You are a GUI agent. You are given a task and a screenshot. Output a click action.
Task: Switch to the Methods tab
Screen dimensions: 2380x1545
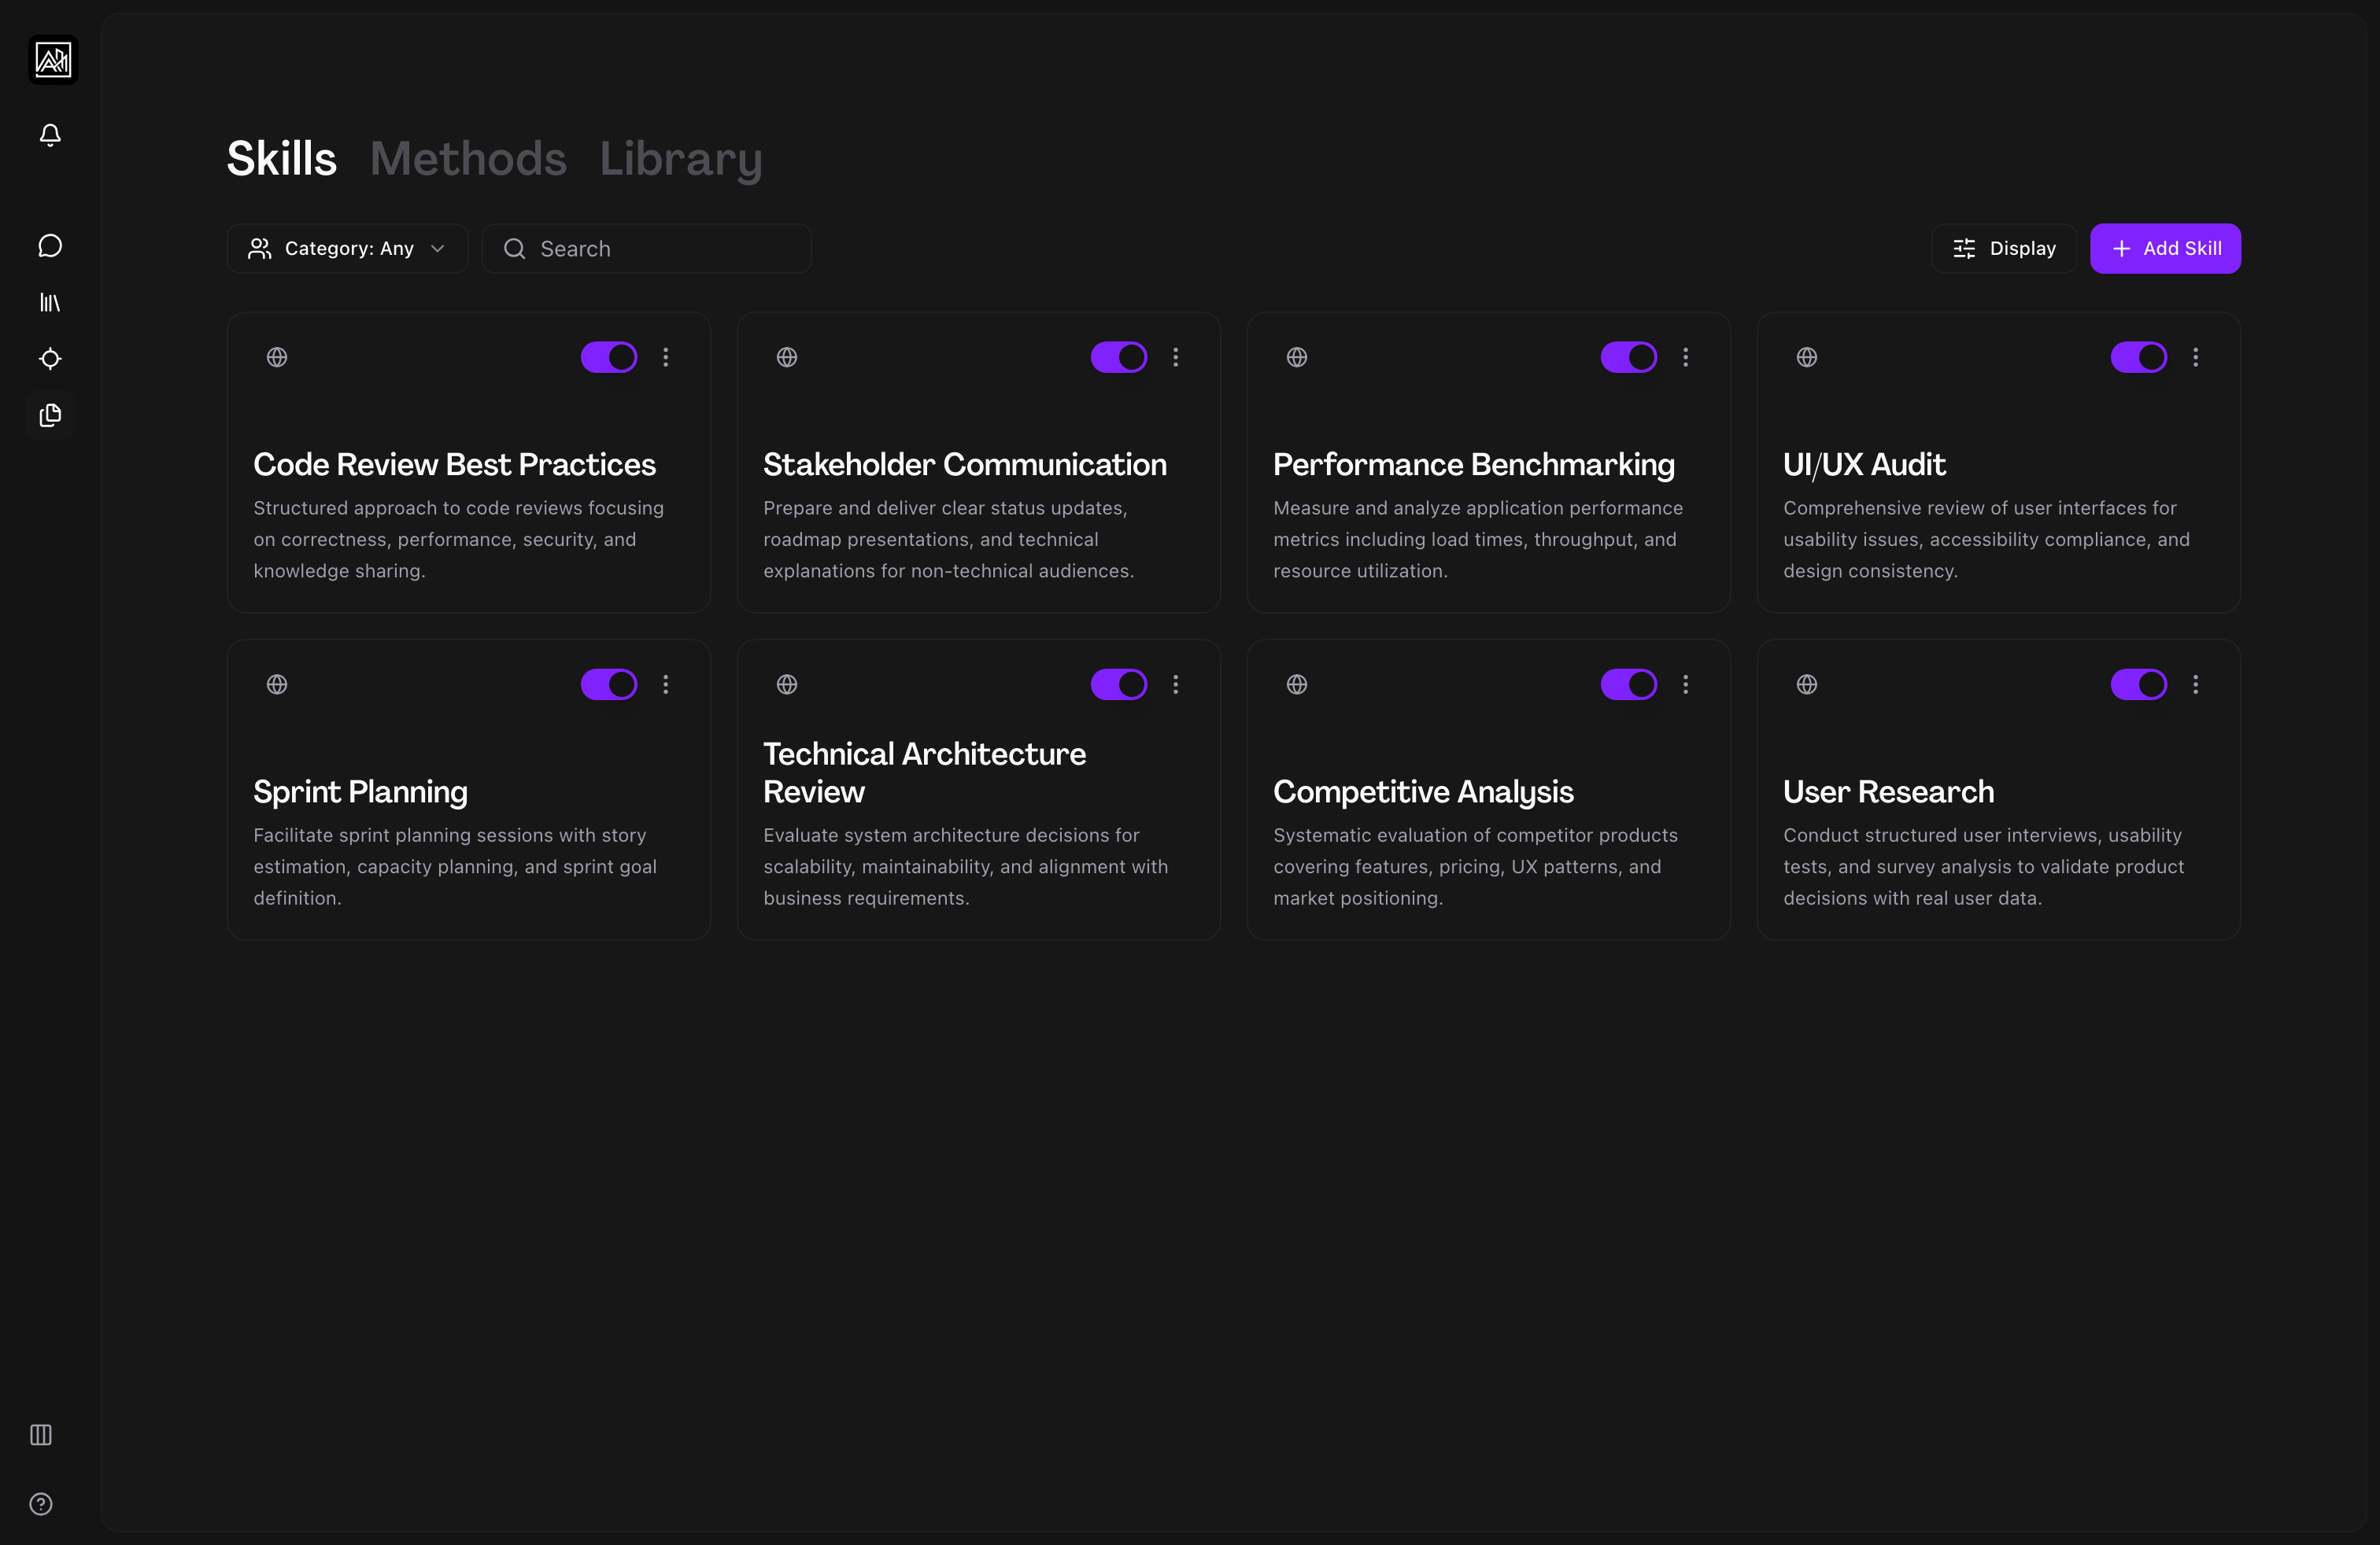[468, 159]
